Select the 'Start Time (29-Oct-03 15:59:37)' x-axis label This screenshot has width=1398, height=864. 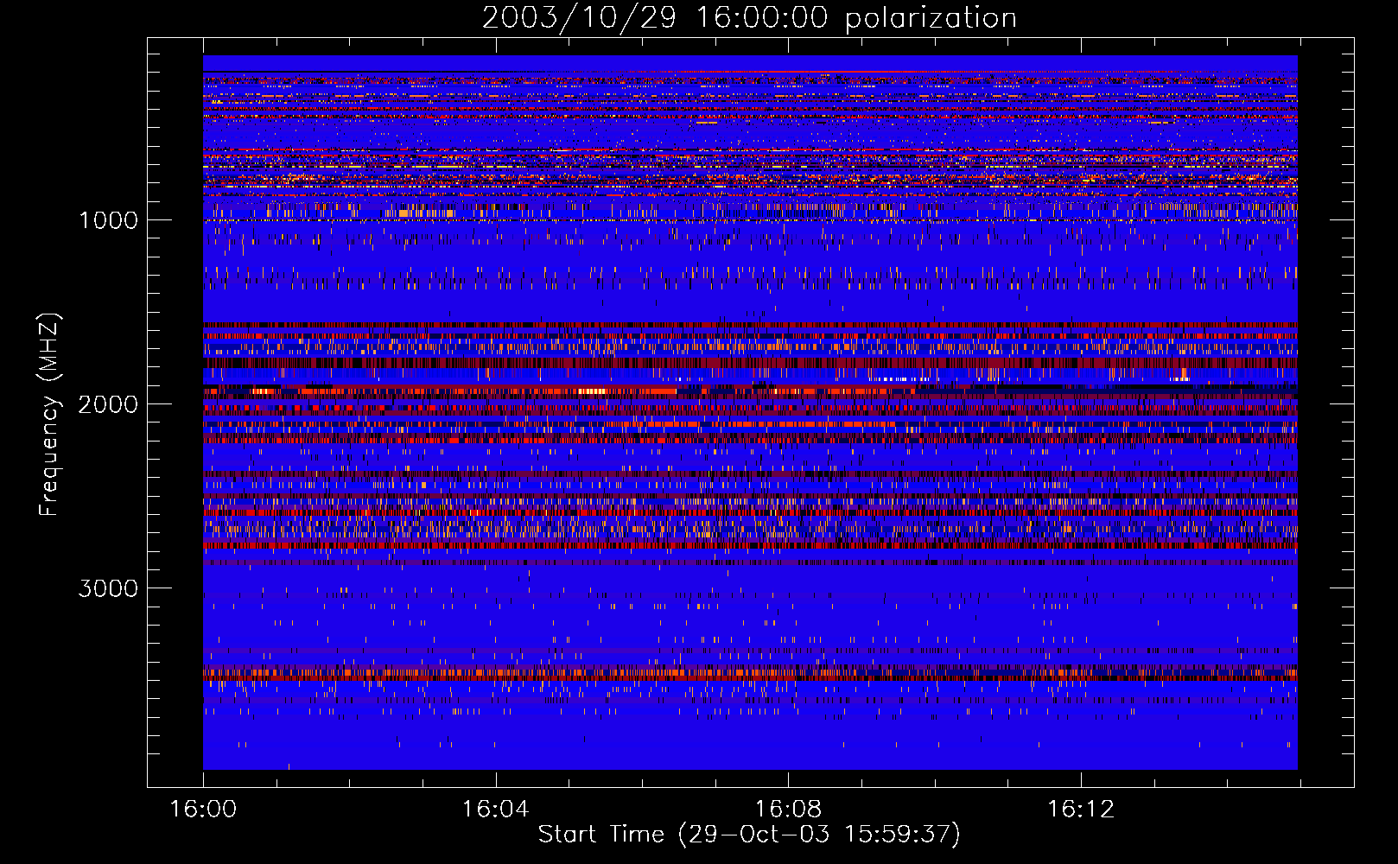[749, 835]
